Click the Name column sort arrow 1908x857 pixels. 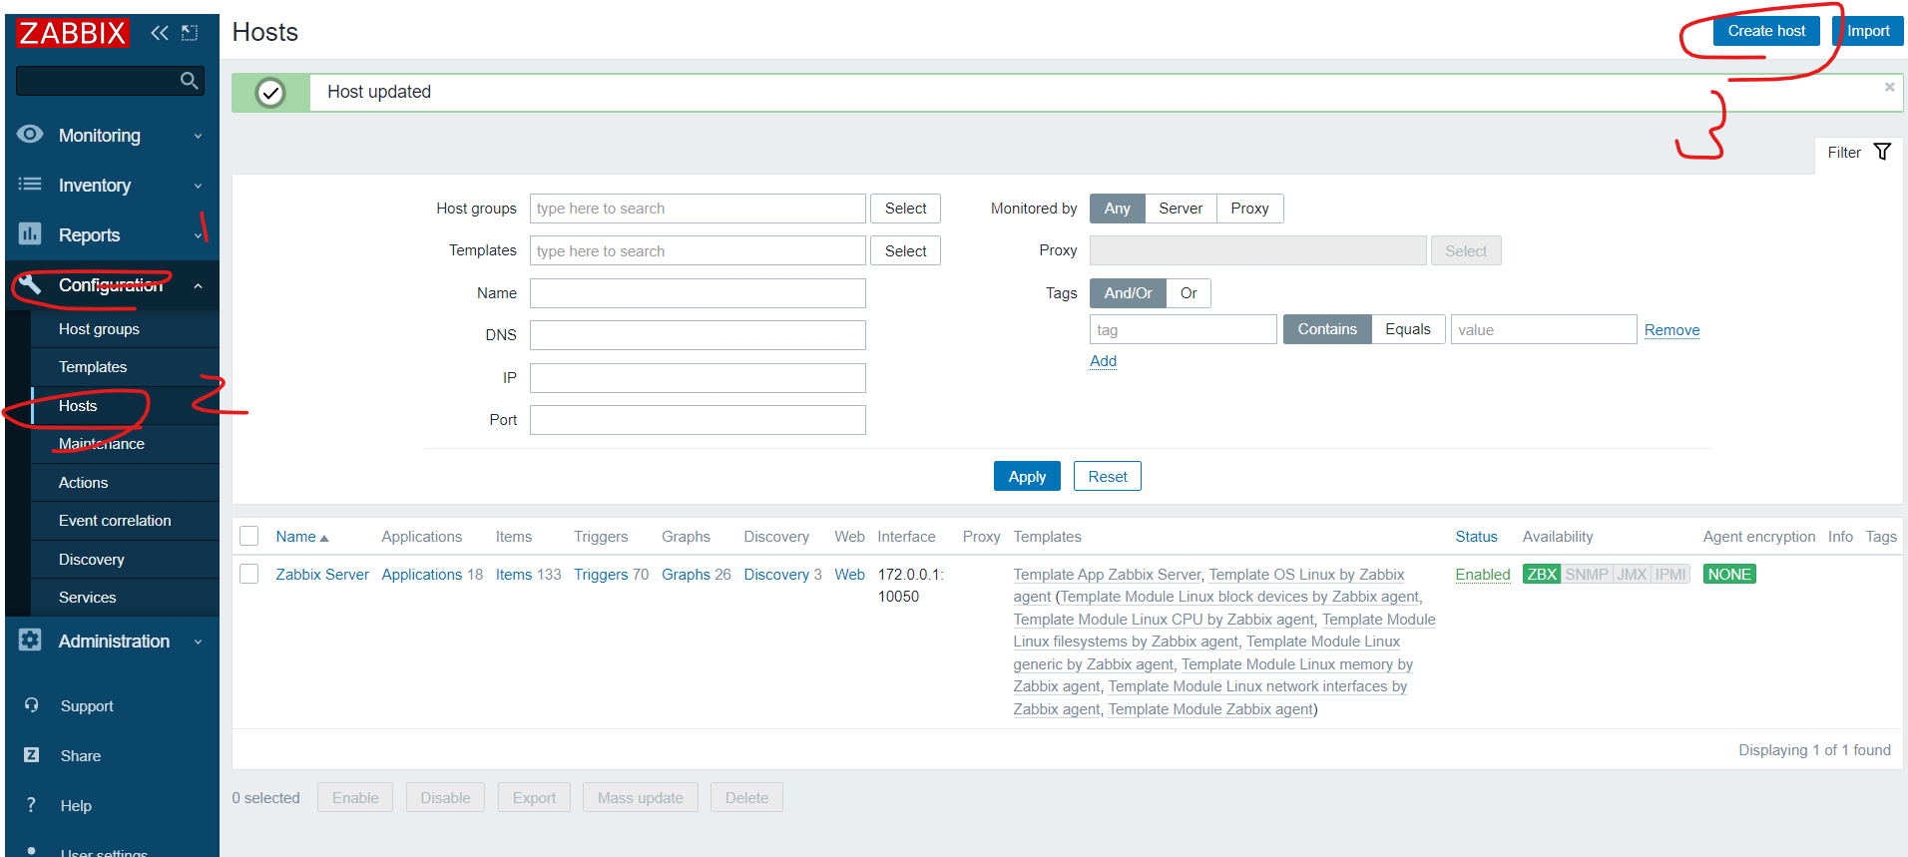324,538
